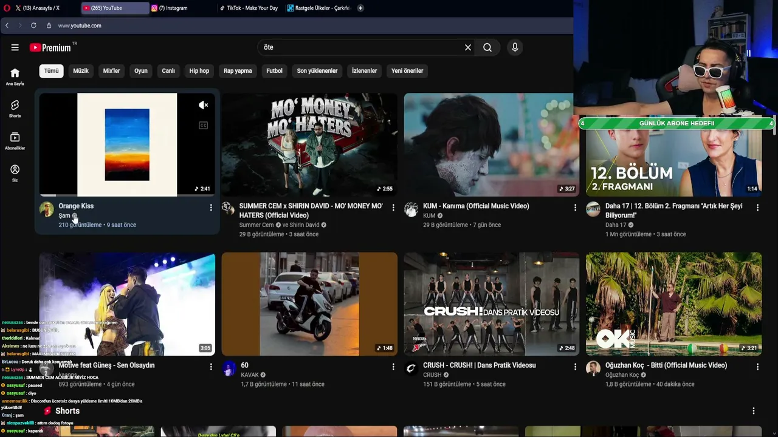Viewport: 778px width, 437px height.
Task: Click the browser forward arrow
Action: pyautogui.click(x=19, y=25)
